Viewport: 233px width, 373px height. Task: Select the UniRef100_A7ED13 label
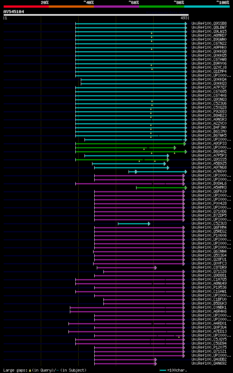[209, 331]
